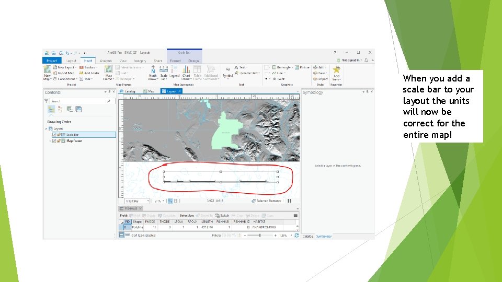Click Selected Elements indicator
The height and width of the screenshot is (282, 502).
266,201
